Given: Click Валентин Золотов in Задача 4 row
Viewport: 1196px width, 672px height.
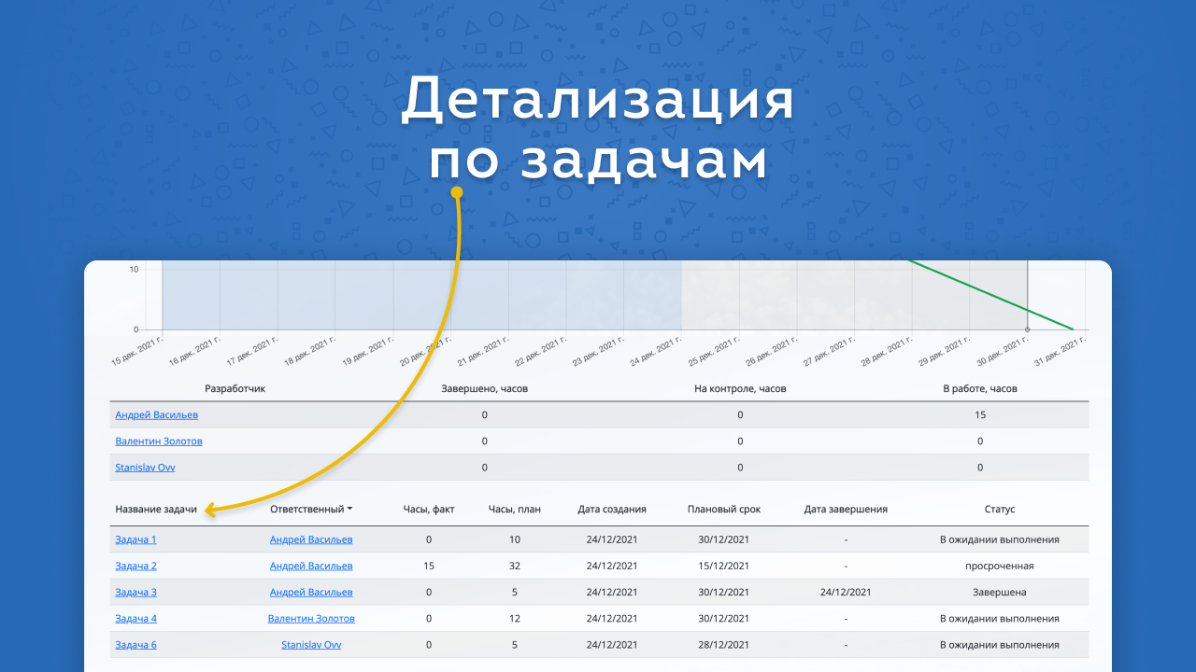Looking at the screenshot, I should pos(311,618).
